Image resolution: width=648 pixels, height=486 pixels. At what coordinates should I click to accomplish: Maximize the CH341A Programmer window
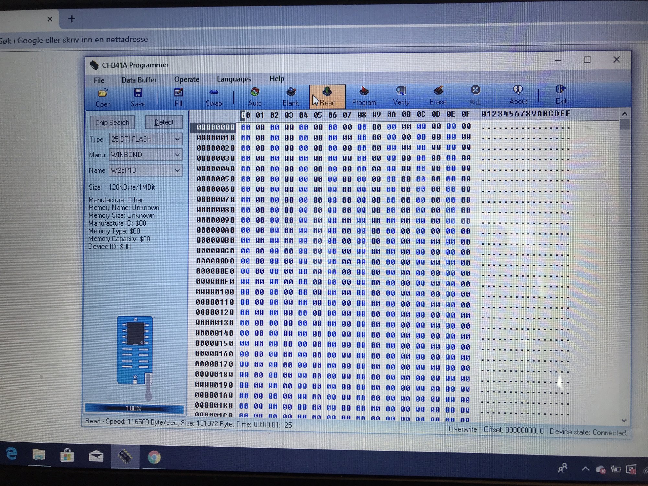(x=587, y=60)
